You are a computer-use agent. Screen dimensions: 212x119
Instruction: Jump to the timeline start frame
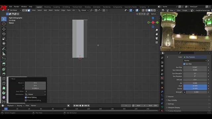[x=75, y=106]
